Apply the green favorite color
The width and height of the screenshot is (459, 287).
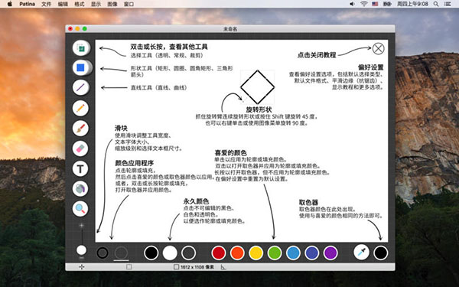[275, 253]
